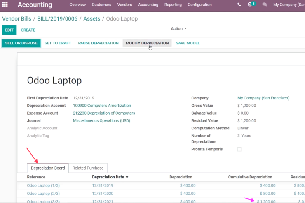The width and height of the screenshot is (305, 203).
Task: Click the Accounting app title
Action: pos(35,5)
